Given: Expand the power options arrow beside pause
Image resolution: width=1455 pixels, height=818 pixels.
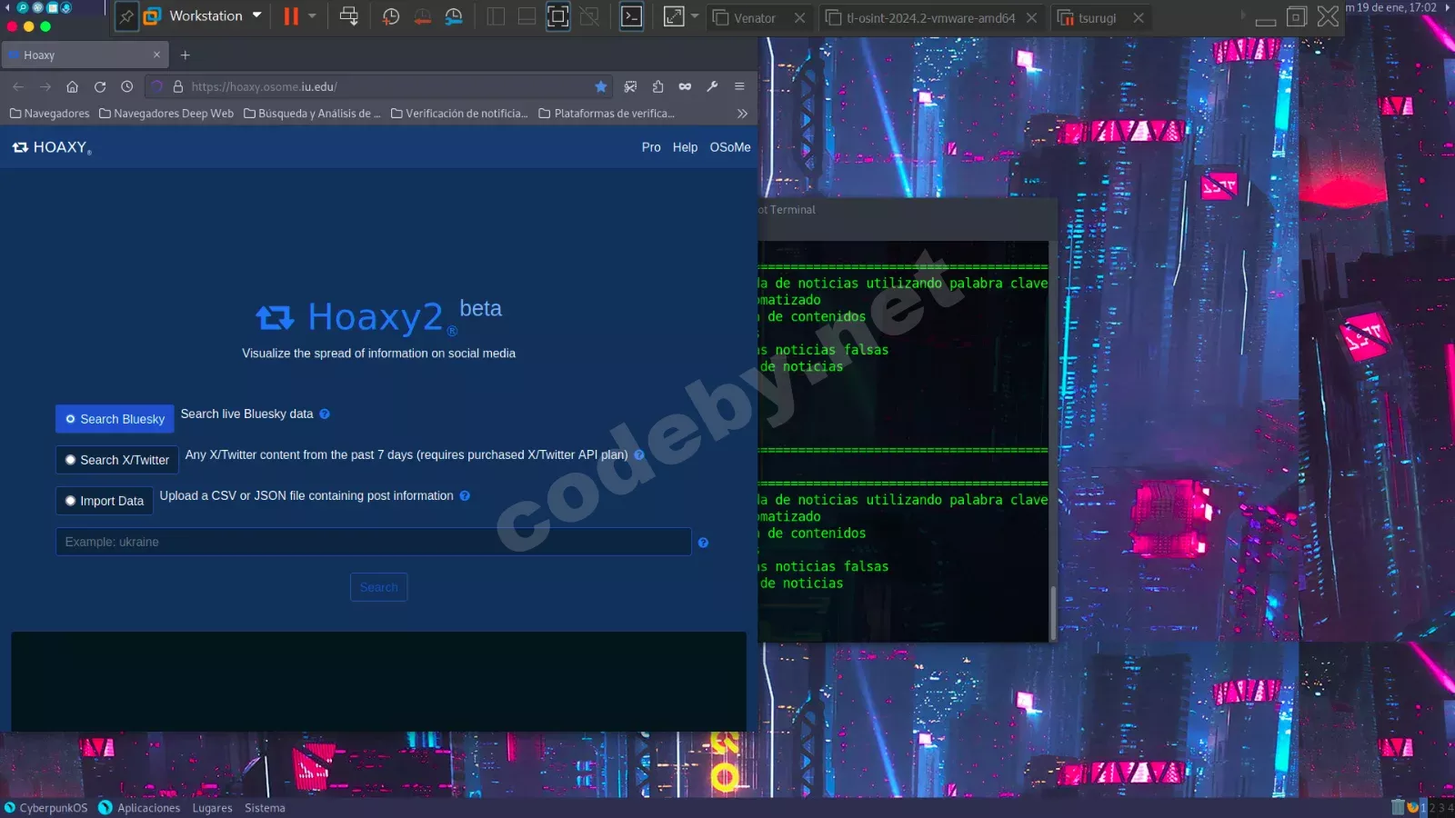Looking at the screenshot, I should coord(312,16).
